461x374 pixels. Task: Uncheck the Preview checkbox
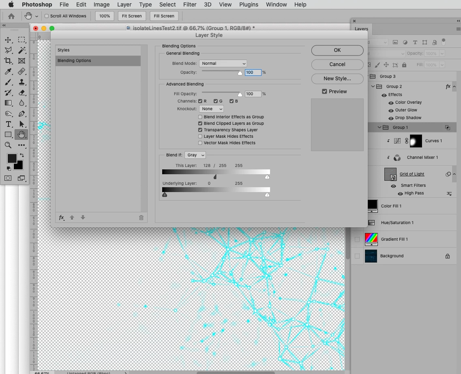(324, 91)
